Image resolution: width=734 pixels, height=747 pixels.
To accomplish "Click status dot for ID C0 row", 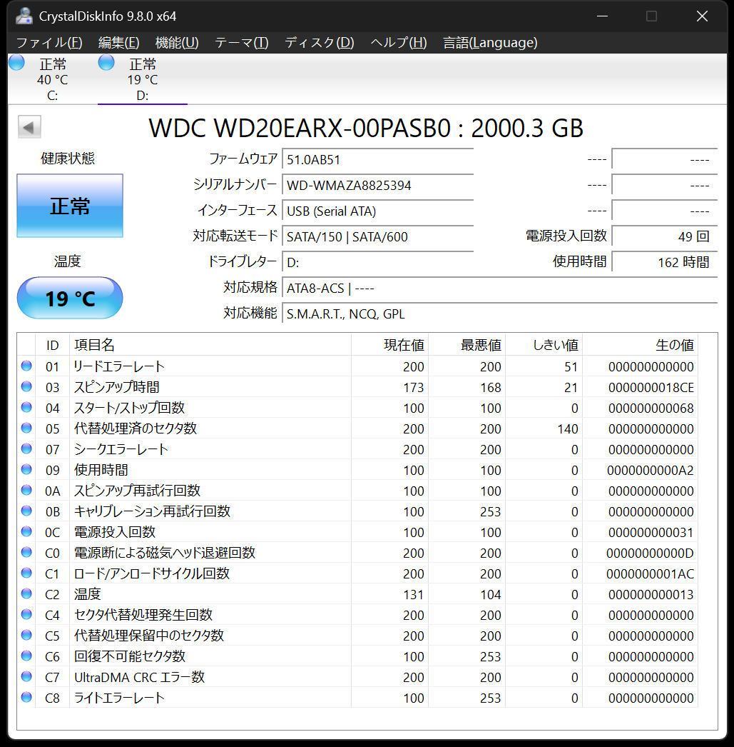I will pos(26,552).
